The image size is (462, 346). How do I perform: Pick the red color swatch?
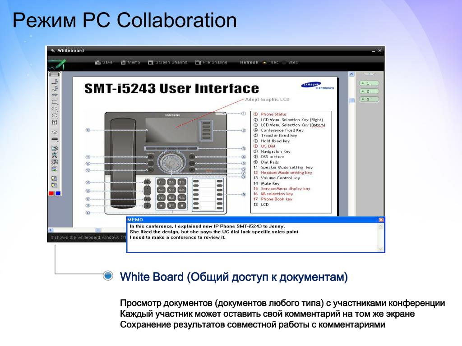pos(51,193)
